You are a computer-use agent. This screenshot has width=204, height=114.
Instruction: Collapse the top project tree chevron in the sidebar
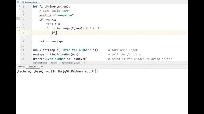click(17, 6)
